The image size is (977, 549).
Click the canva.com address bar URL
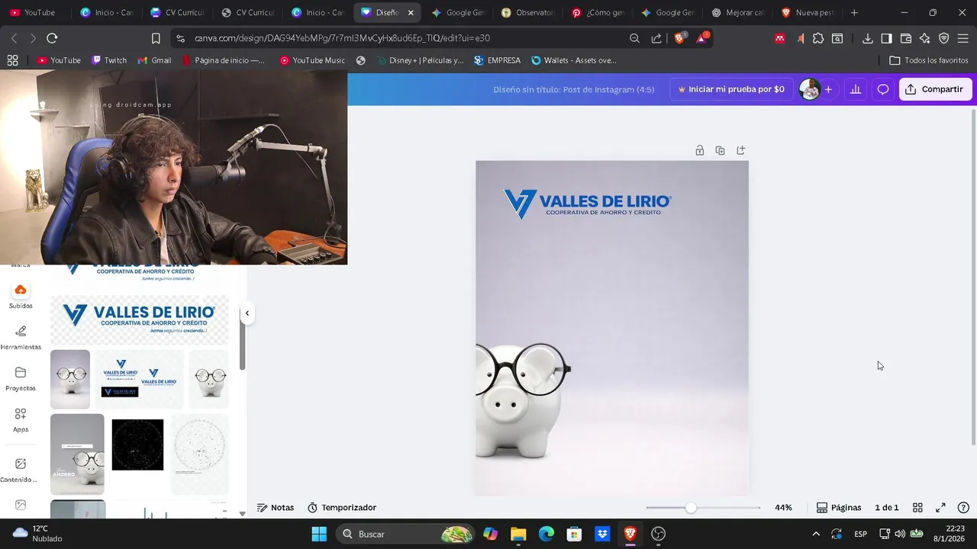point(342,38)
